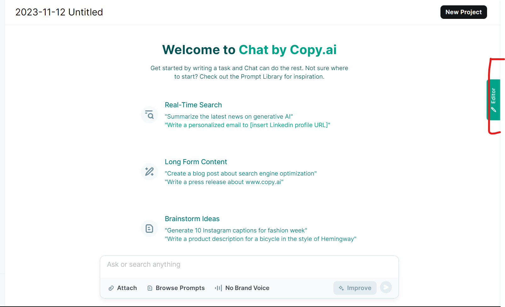Pick the press release about copy.ai prompt
The height and width of the screenshot is (307, 505).
pos(224,182)
